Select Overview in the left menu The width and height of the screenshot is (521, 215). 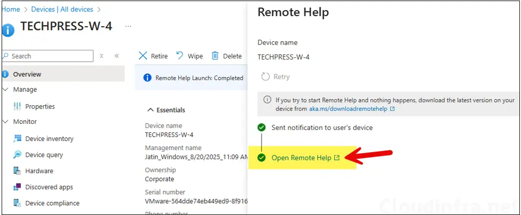tap(27, 74)
